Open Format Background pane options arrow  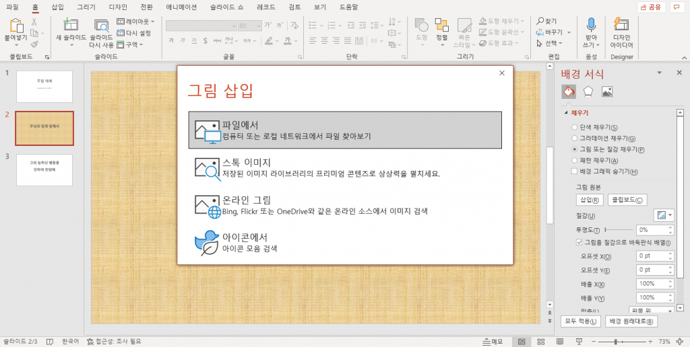[659, 73]
